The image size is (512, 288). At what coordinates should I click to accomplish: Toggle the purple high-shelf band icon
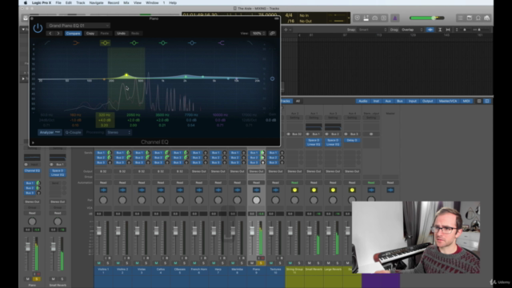point(221,42)
